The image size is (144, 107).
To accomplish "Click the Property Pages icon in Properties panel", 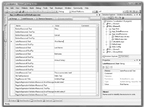I will [x=111, y=67].
